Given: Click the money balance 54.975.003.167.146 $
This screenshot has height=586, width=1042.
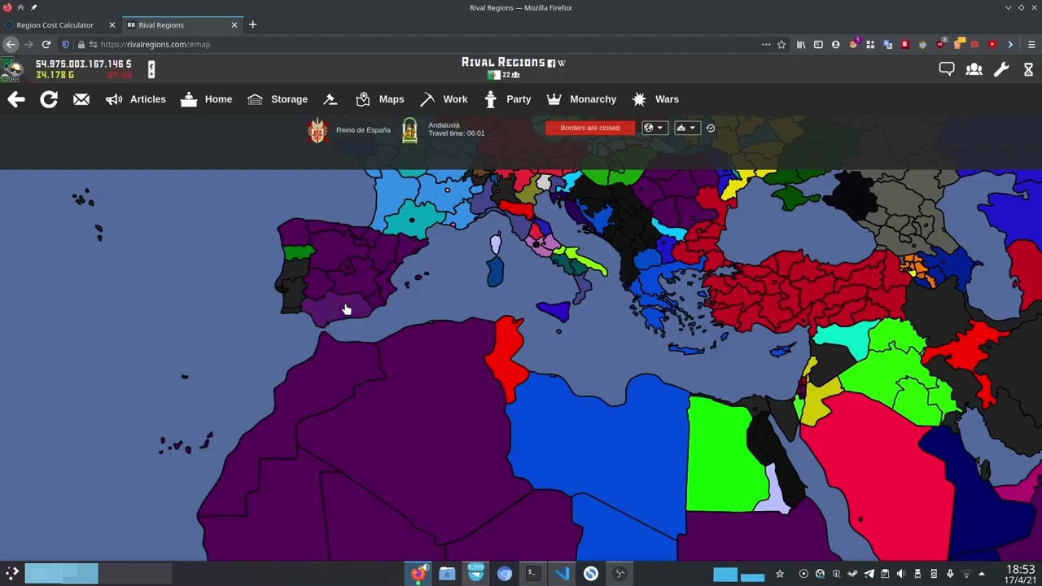Looking at the screenshot, I should tap(83, 63).
